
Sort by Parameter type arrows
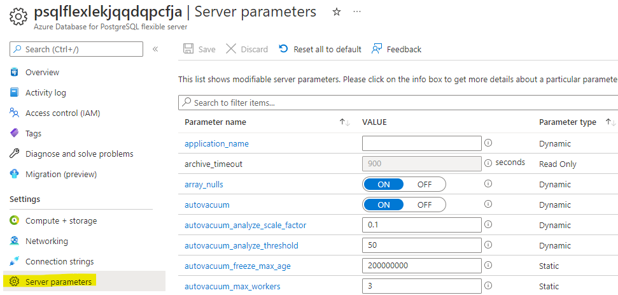pyautogui.click(x=610, y=122)
